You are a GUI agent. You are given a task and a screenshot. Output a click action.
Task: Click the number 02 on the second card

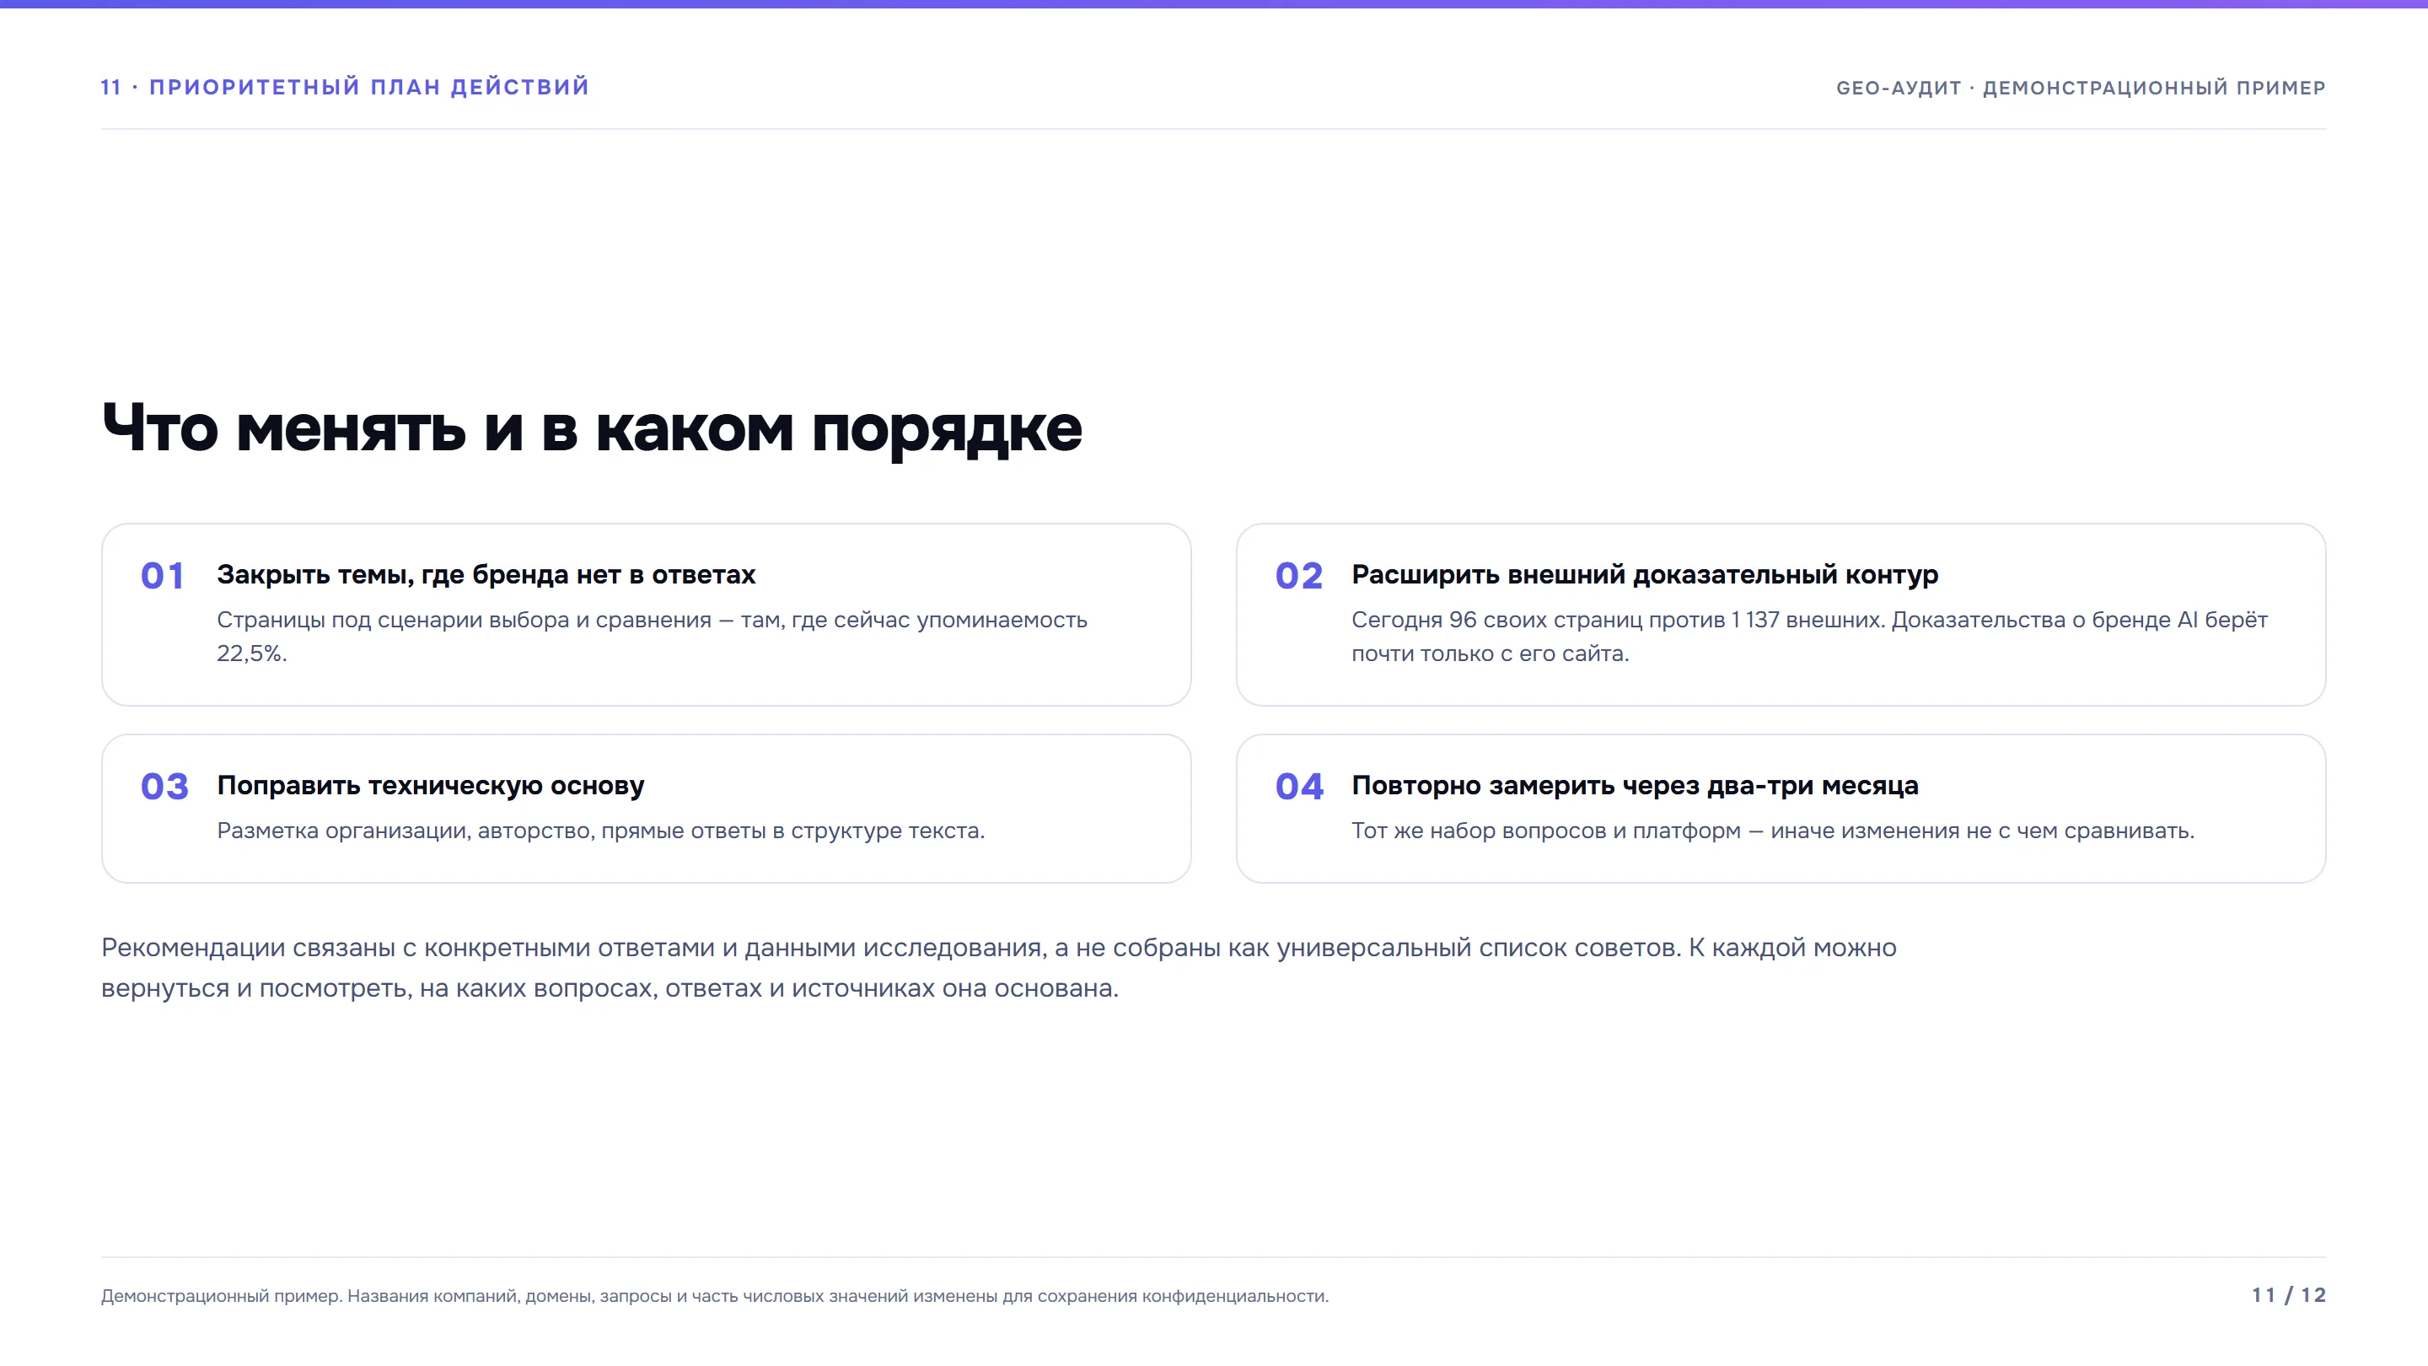pos(1299,575)
